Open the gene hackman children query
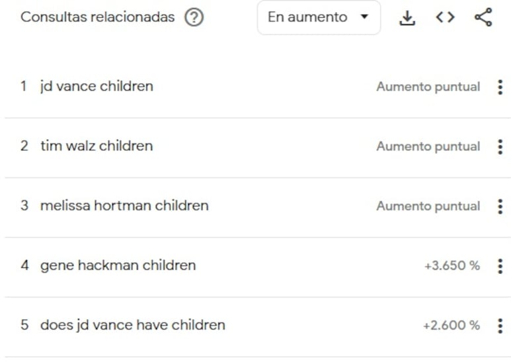This screenshot has width=511, height=362. pyautogui.click(x=118, y=265)
